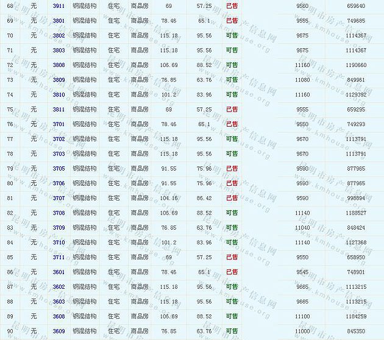This screenshot has height=340, width=384.
Task: Select the 3709 unit link
Action: pos(59,228)
